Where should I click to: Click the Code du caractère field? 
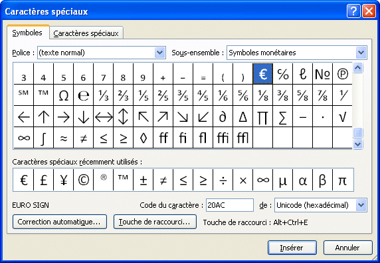tap(229, 205)
